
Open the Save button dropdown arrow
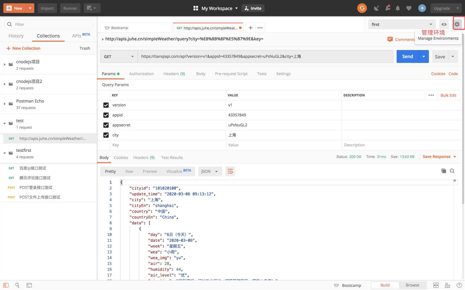[453, 56]
